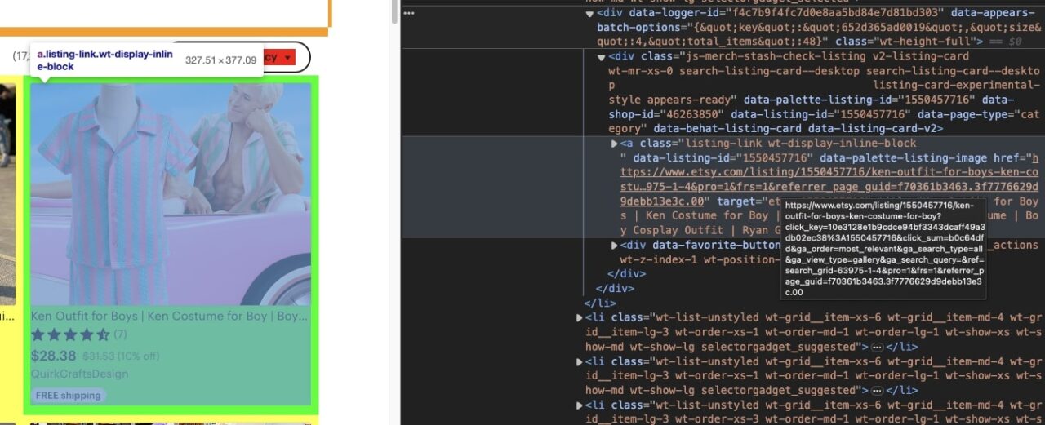Expand the div data-favorite-button node
This screenshot has width=1045, height=425.
(x=614, y=246)
